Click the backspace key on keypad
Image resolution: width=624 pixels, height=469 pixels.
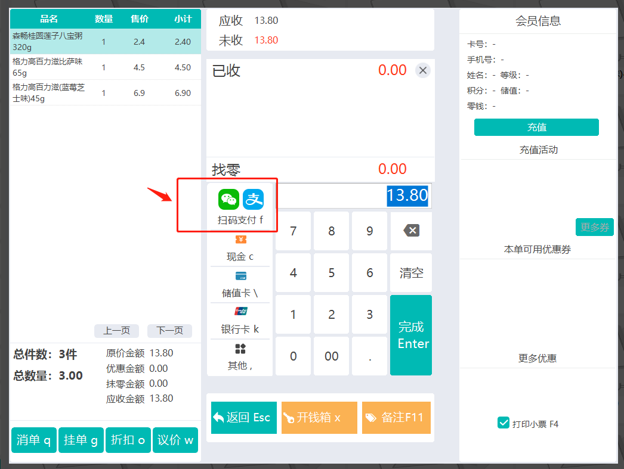tap(411, 231)
